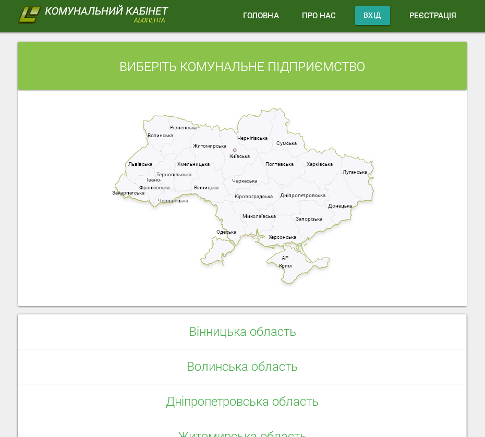485x437 pixels.
Task: Click the Kyiv city marker on map
Action: 235,150
